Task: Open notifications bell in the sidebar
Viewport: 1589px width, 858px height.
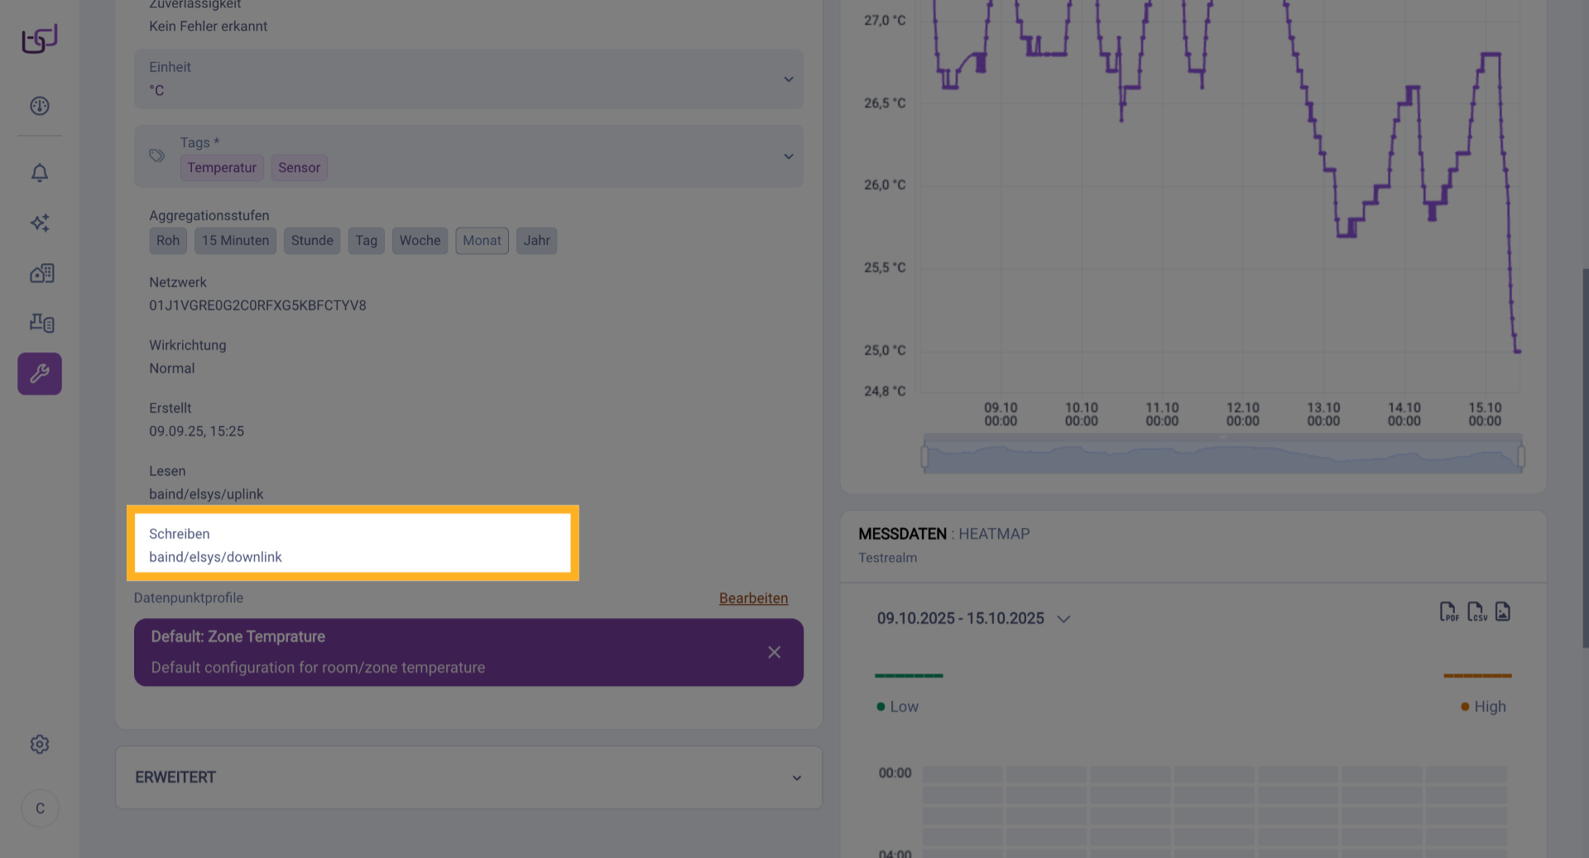Action: click(x=40, y=173)
